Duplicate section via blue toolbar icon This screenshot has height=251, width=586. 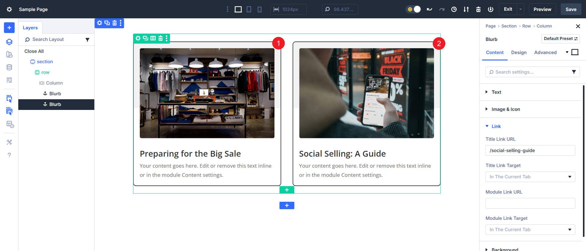[x=107, y=23]
